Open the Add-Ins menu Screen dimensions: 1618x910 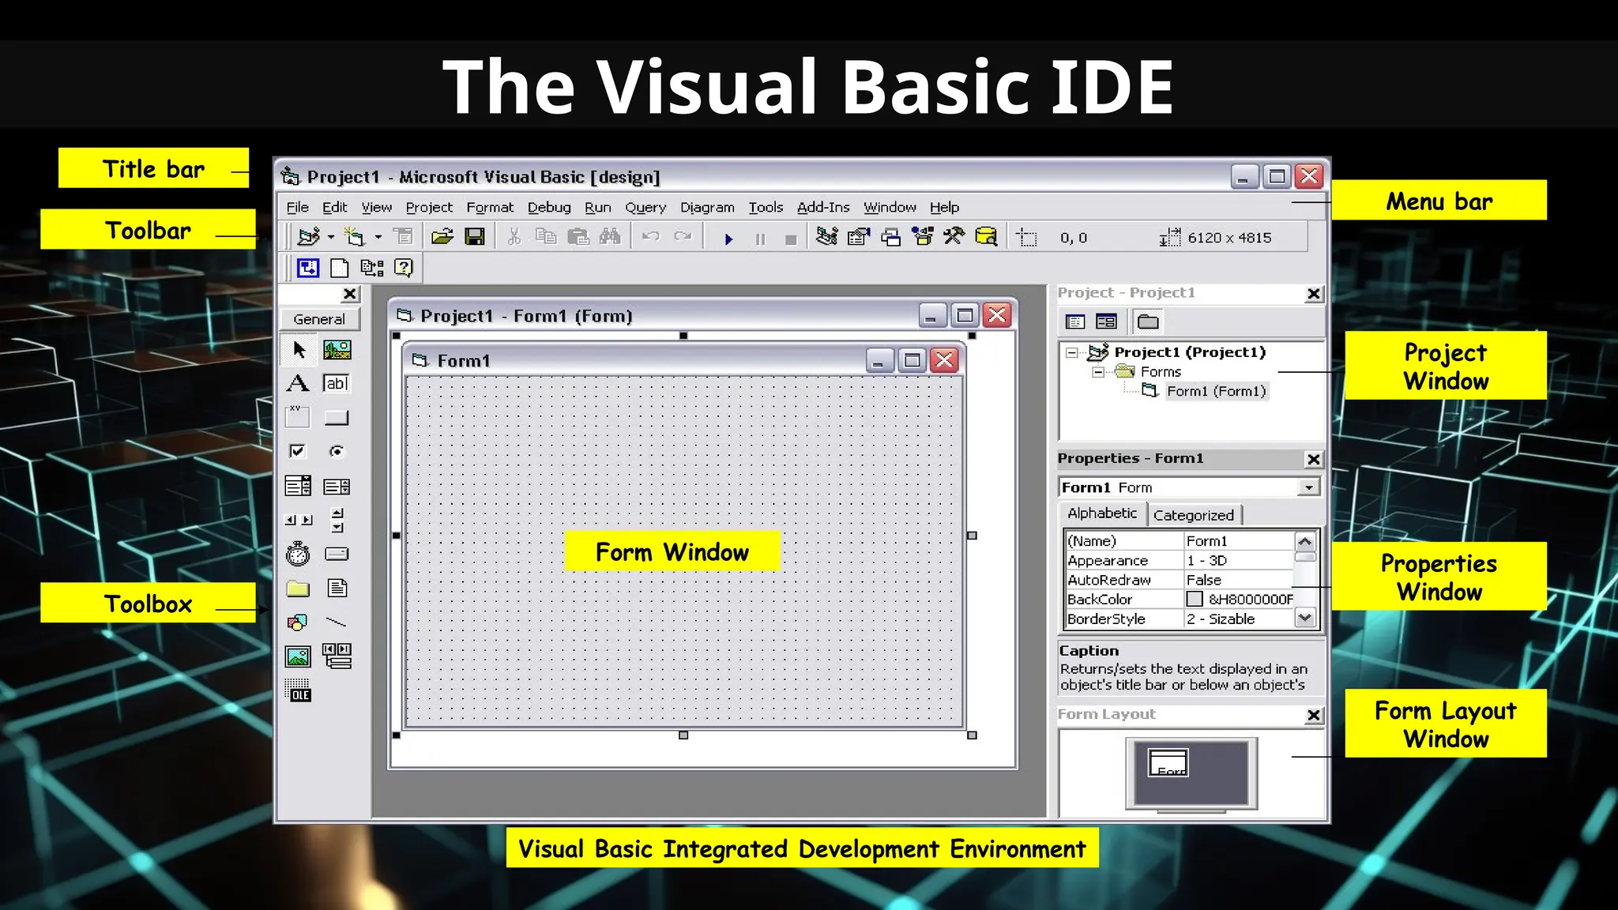(823, 207)
